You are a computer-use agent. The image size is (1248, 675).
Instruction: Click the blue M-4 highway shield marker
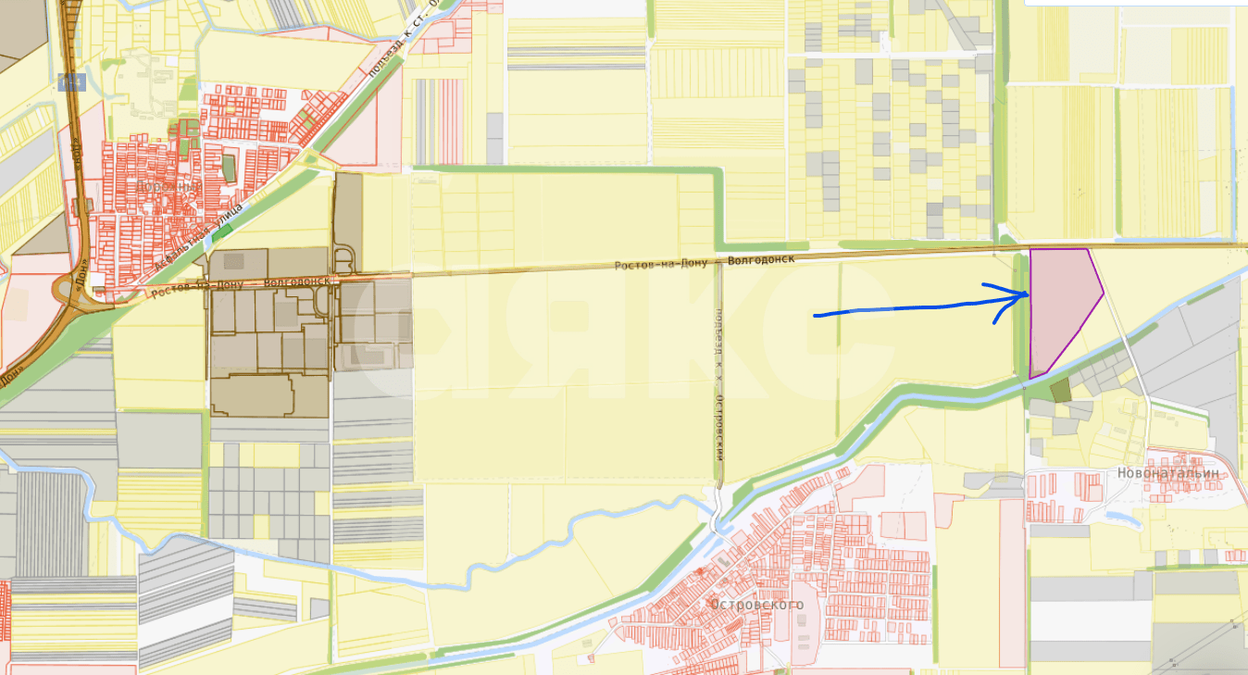click(72, 81)
